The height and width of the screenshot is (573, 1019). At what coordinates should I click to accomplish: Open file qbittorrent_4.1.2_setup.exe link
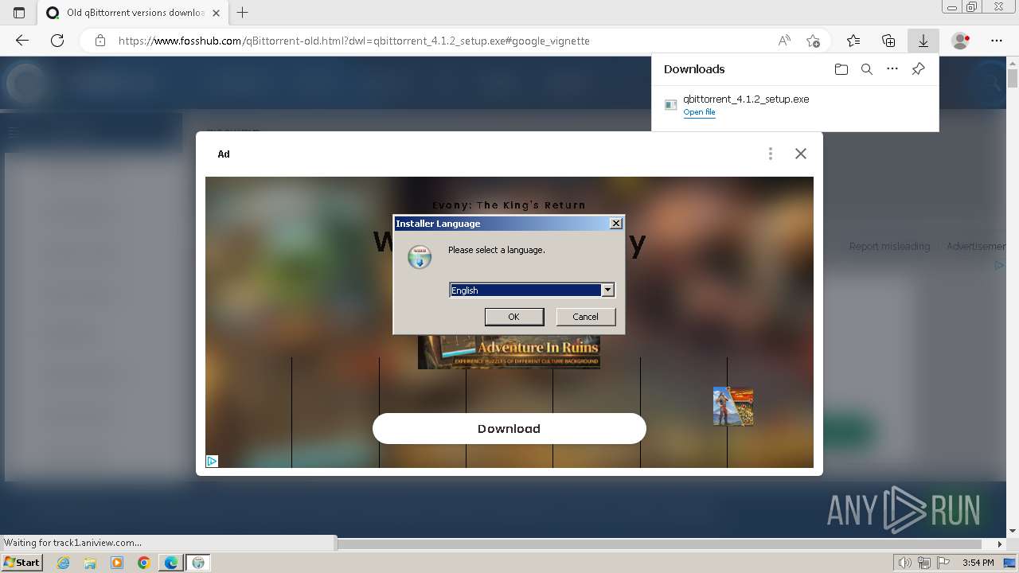click(x=699, y=112)
